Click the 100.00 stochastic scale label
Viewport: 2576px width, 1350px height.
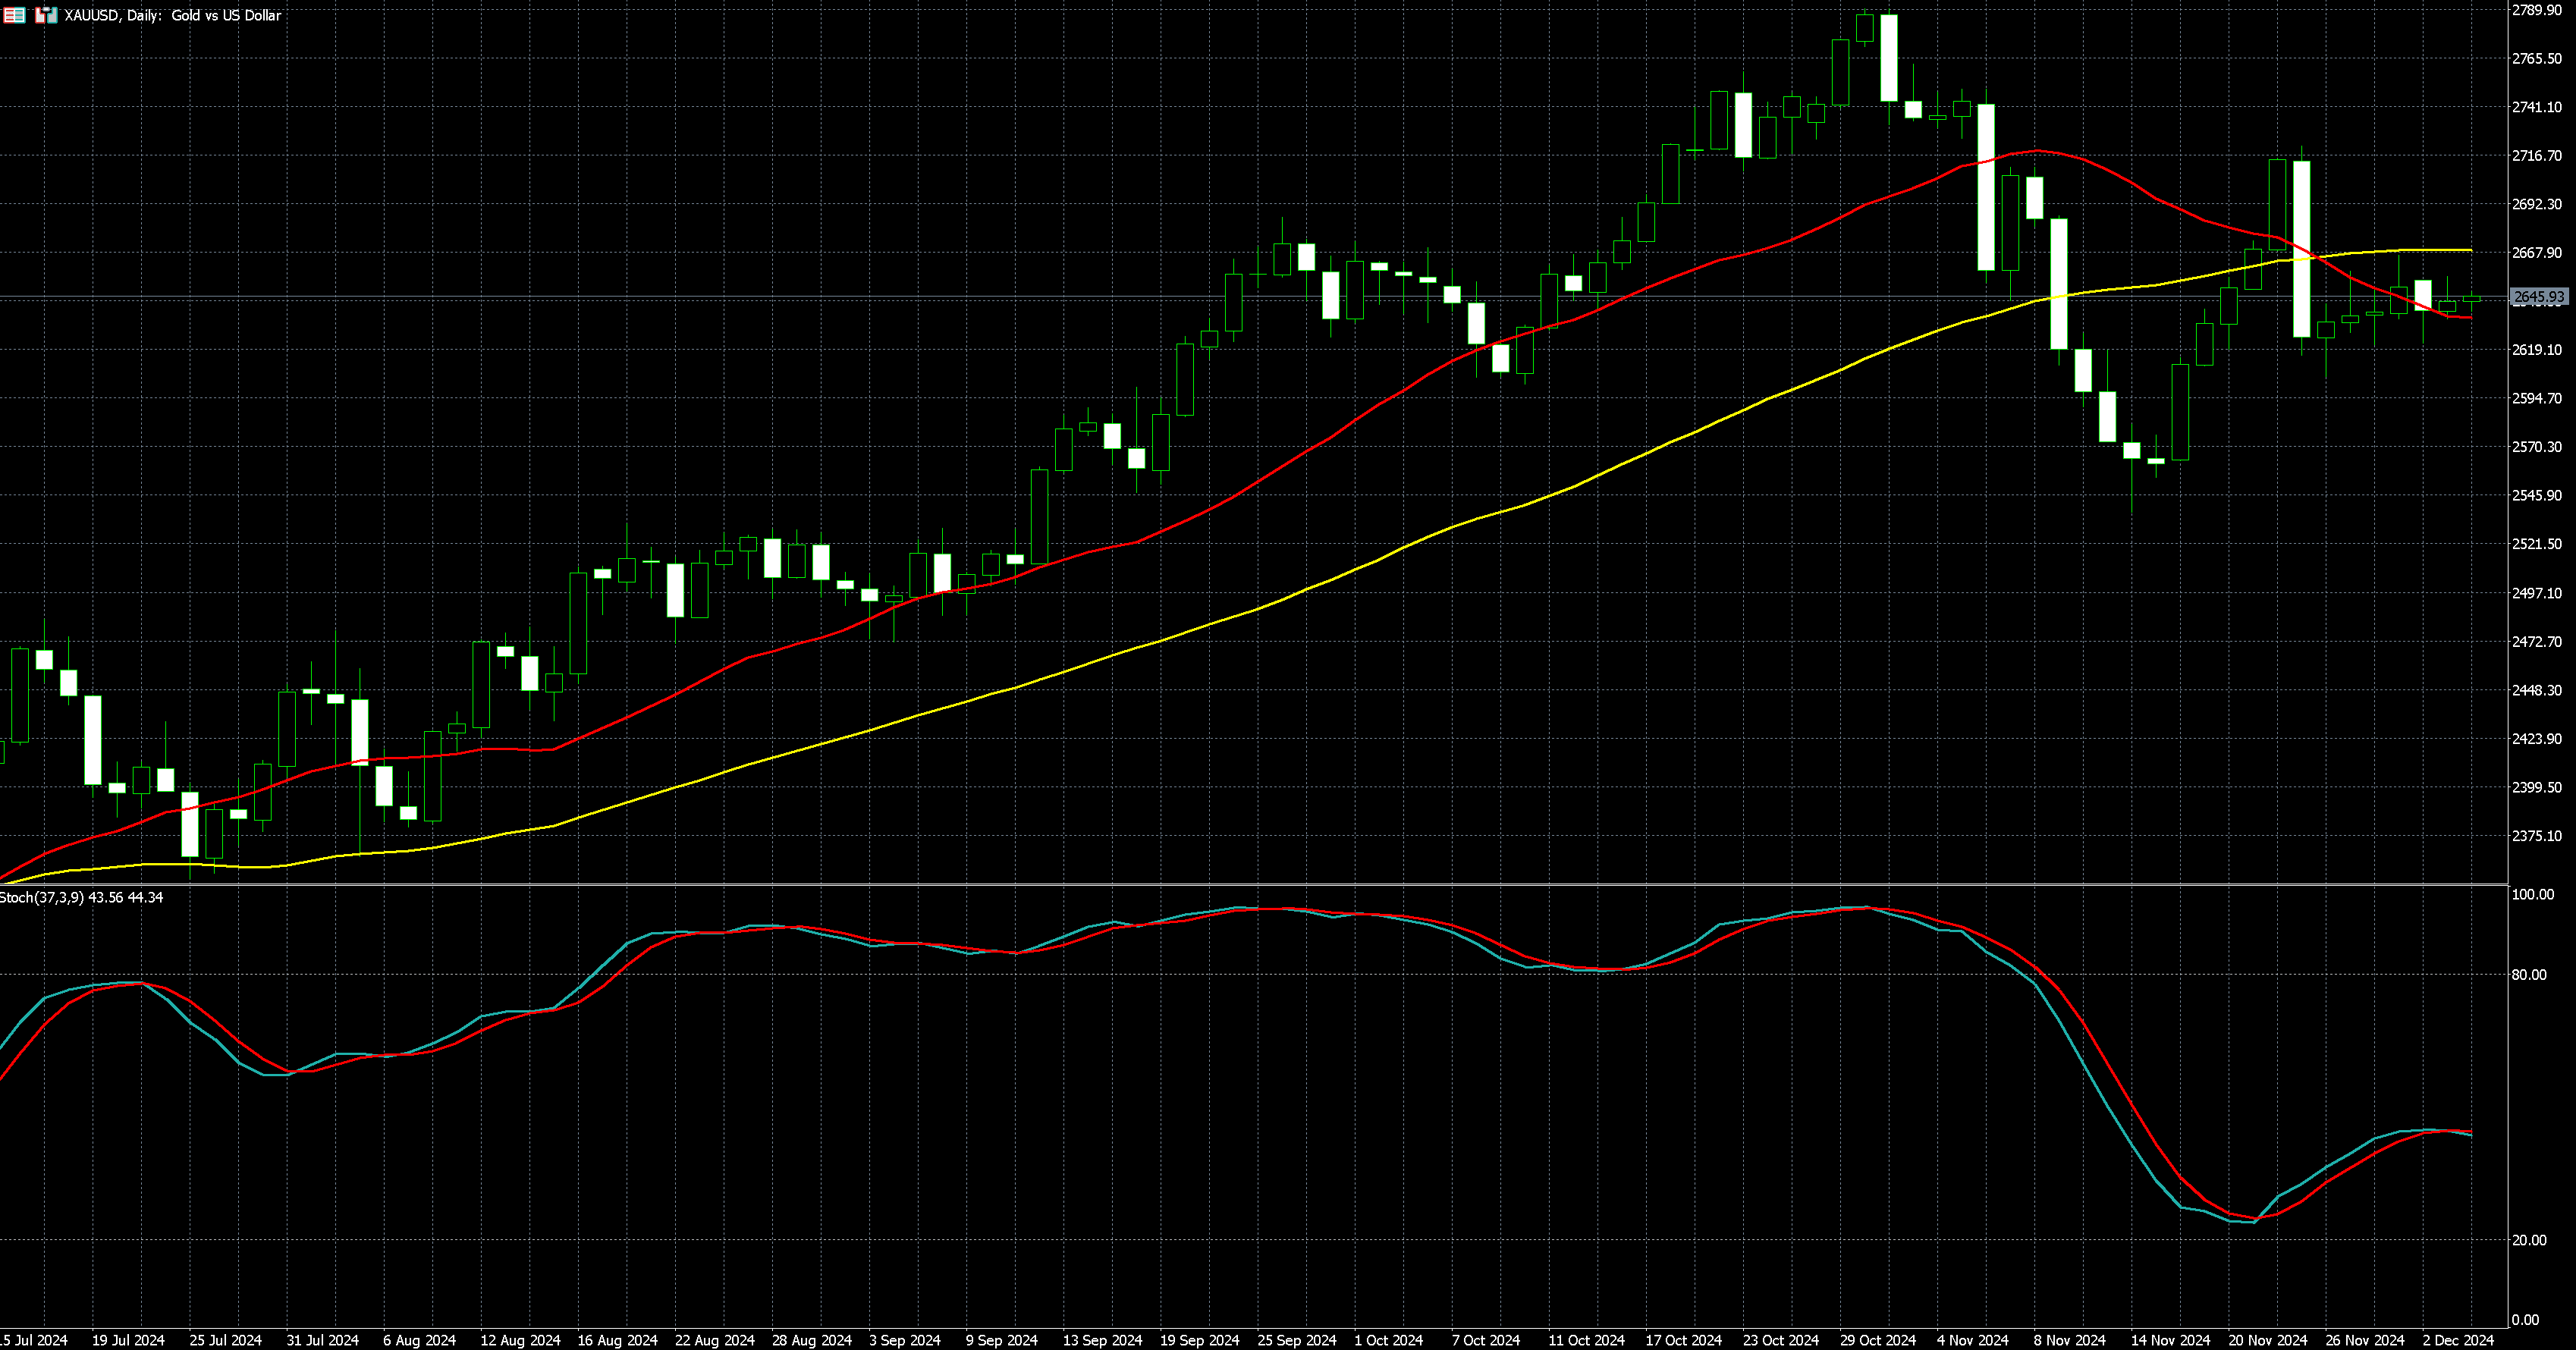(x=2532, y=894)
